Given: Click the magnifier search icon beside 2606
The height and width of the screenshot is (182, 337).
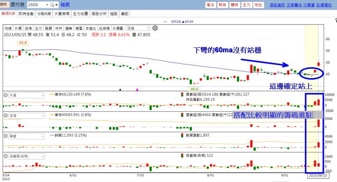Looking at the screenshot, I should [x=52, y=5].
